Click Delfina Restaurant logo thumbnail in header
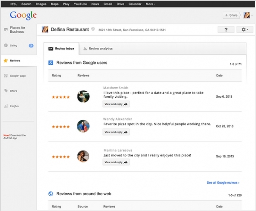 (45, 29)
